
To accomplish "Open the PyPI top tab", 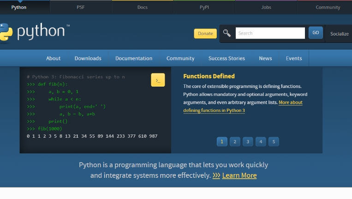I will point(204,7).
